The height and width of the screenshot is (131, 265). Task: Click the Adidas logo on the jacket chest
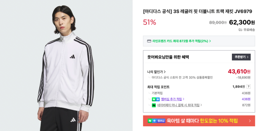[72, 56]
